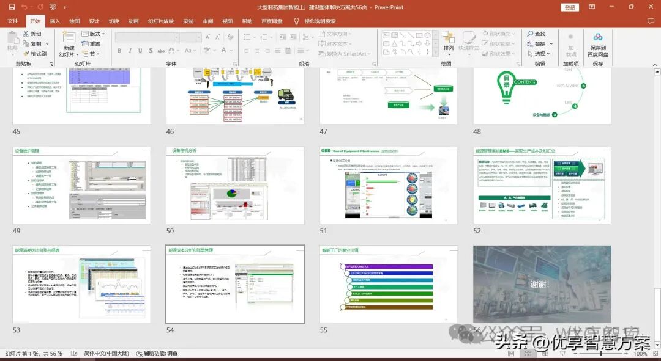Viewport: 661px width, 361px height.
Task: Click the 100% zoom level
Action: pos(640,354)
